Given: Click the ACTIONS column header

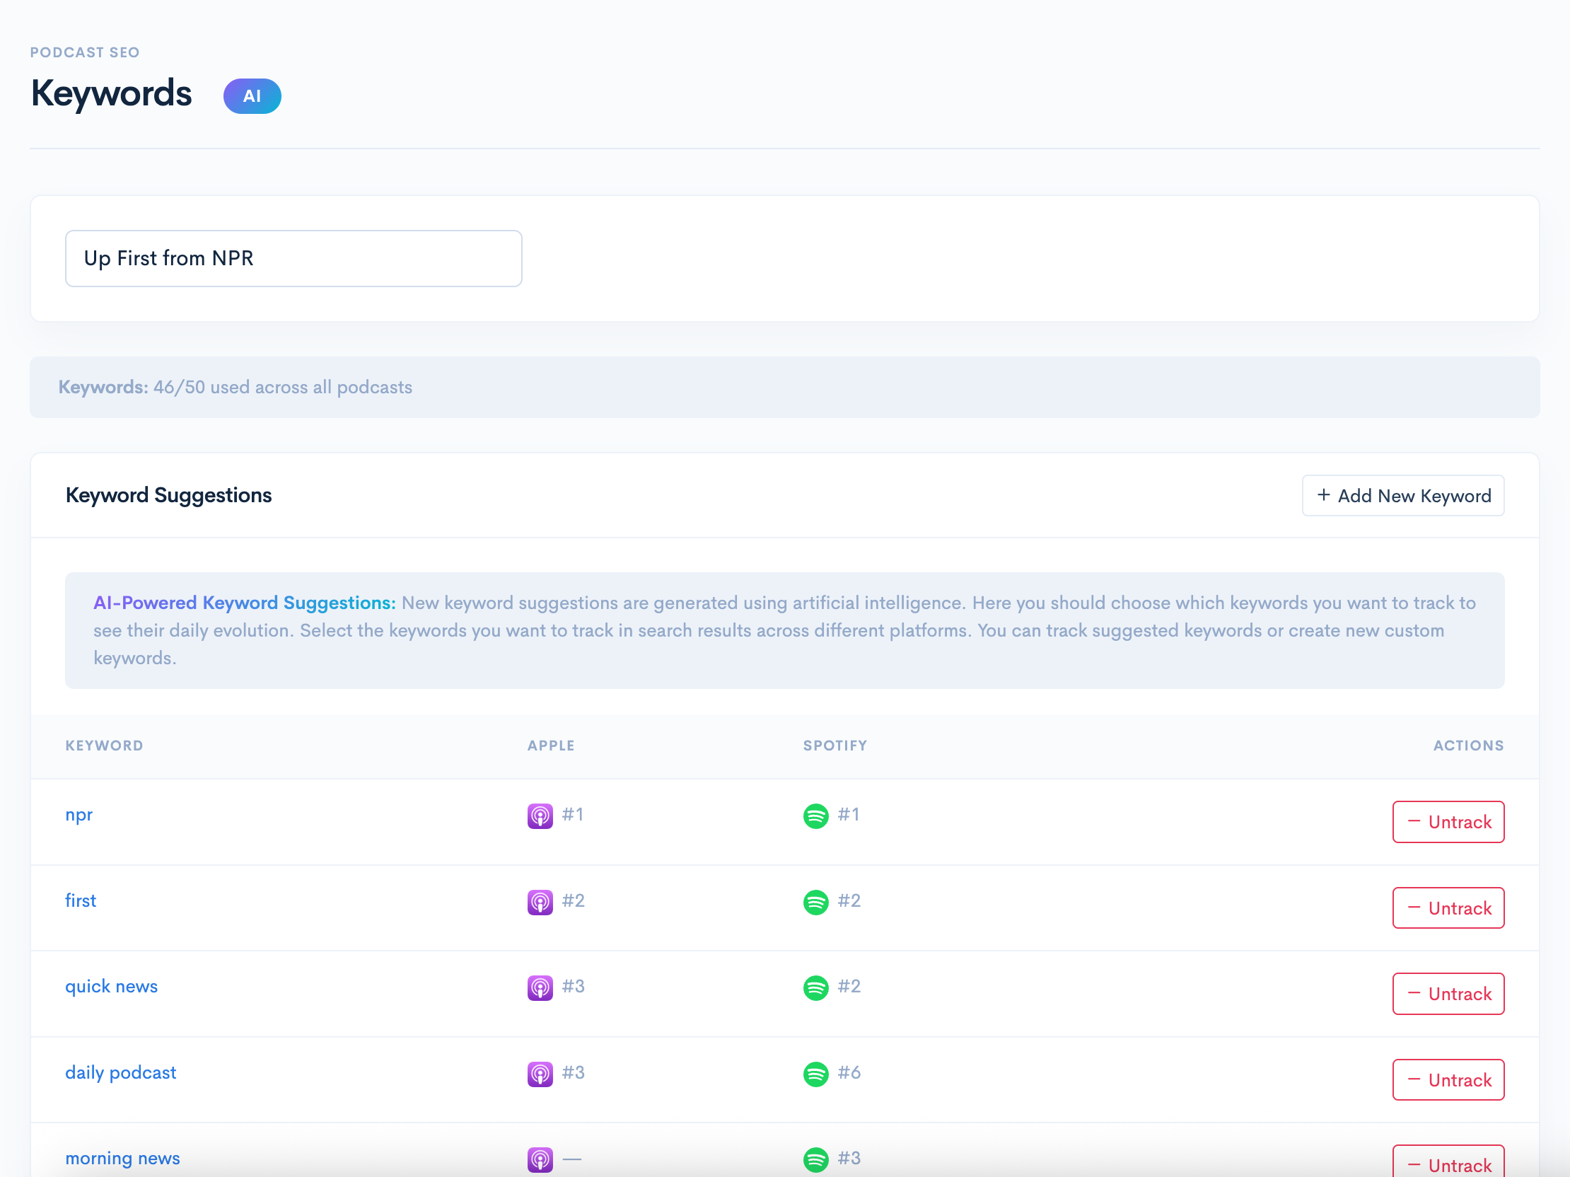Looking at the screenshot, I should 1468,746.
